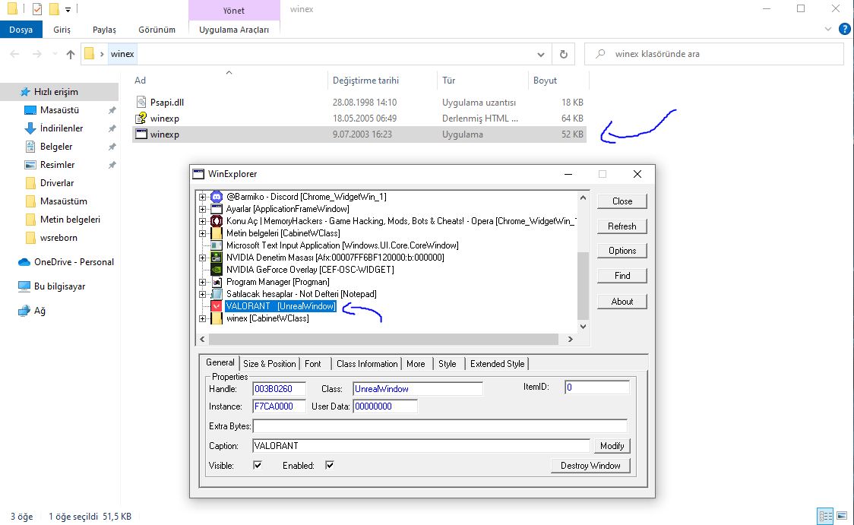Click the tree vertical scrollbar thumb
The height and width of the screenshot is (525, 854).
pos(583,286)
